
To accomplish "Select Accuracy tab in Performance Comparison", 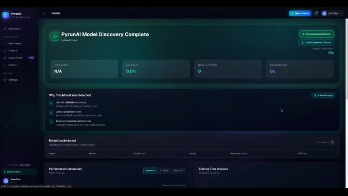I will [150, 171].
